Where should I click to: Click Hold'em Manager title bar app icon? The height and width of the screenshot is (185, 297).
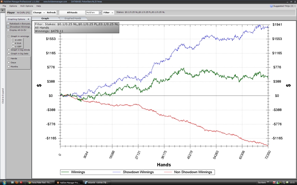tap(2, 1)
